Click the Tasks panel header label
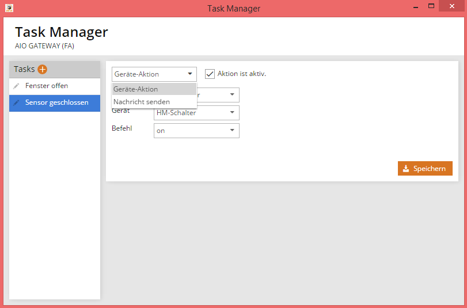The height and width of the screenshot is (308, 467). click(24, 69)
